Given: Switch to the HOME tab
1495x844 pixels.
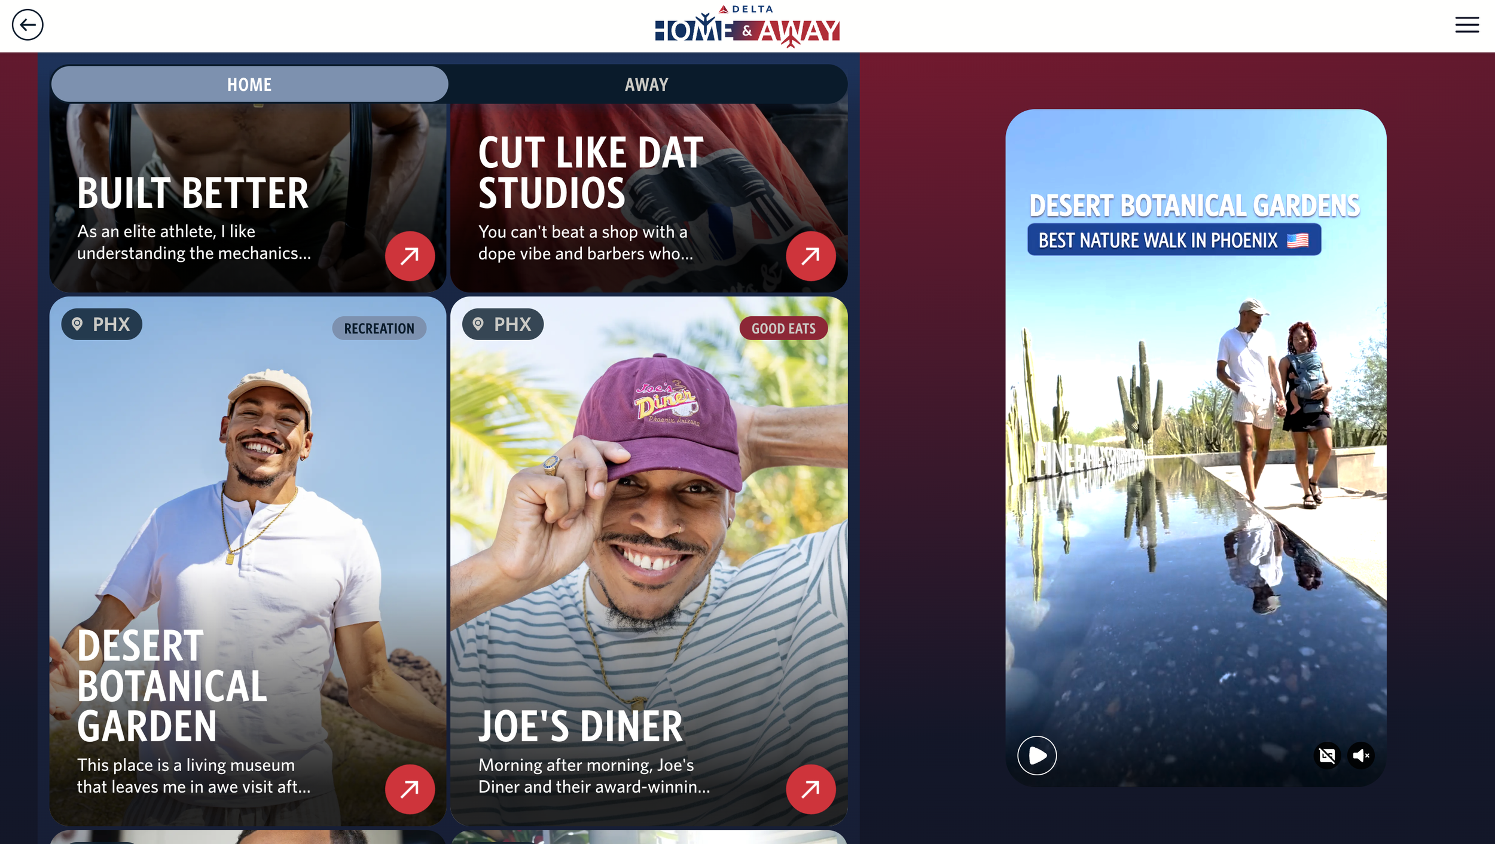Looking at the screenshot, I should (249, 84).
